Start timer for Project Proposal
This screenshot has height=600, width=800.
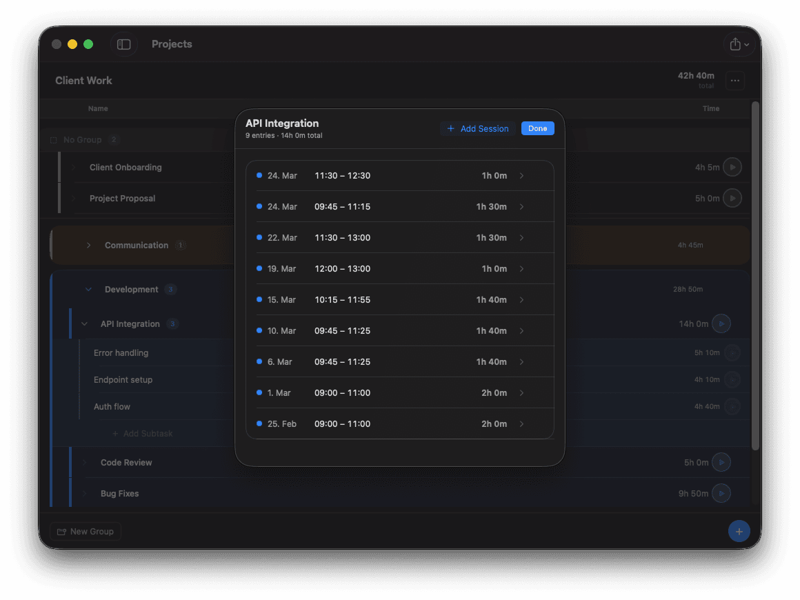coord(732,198)
